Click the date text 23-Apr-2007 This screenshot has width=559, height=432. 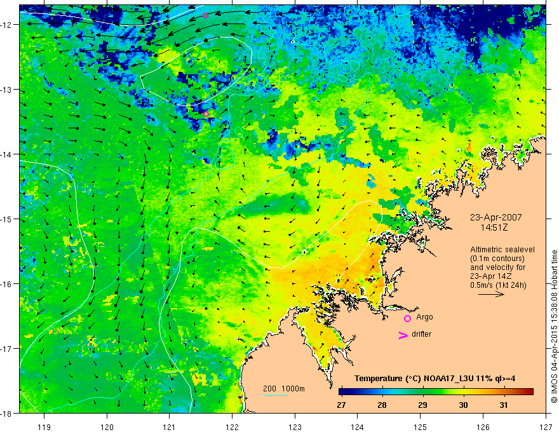pyautogui.click(x=496, y=217)
